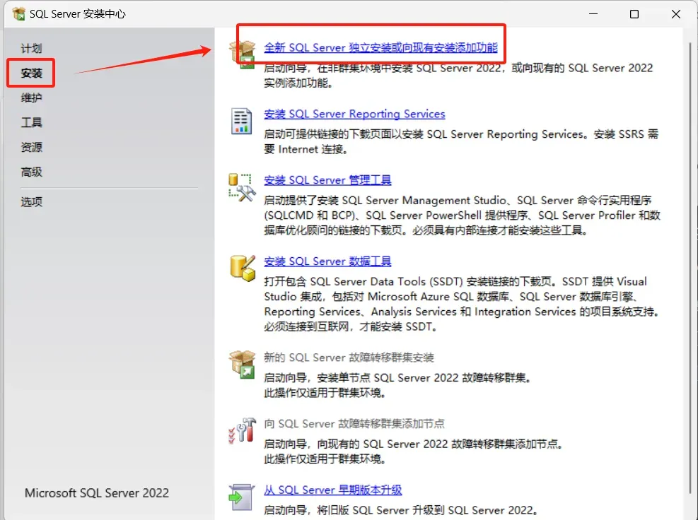Click the upgrade green arrow icon

[242, 497]
